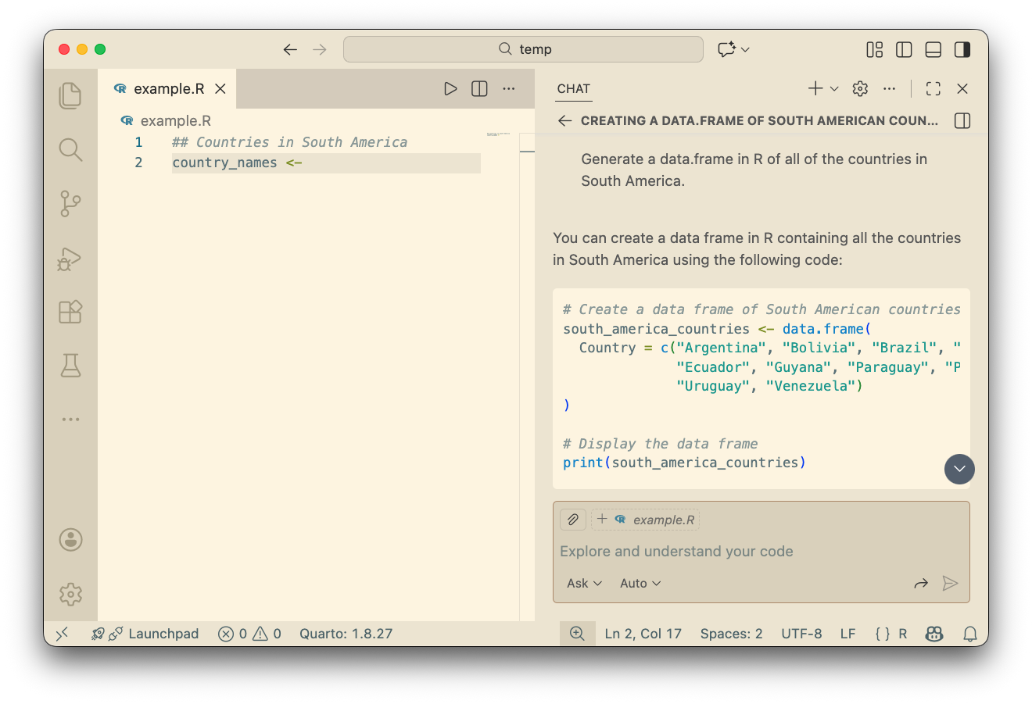This screenshot has height=704, width=1032.
Task: Open the Search view icon
Action: 70,149
